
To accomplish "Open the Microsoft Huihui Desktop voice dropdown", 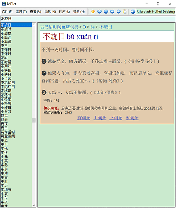I will [x=156, y=12].
